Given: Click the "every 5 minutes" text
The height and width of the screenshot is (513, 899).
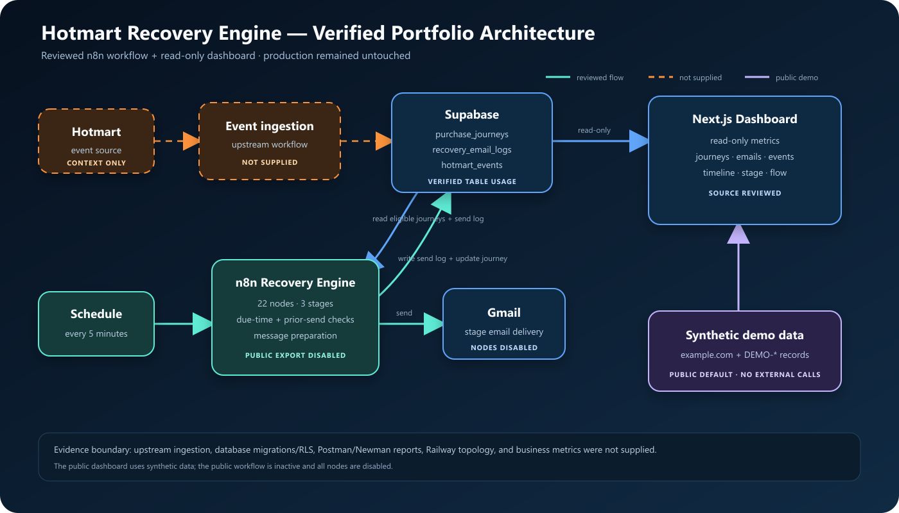Looking at the screenshot, I should click(96, 334).
